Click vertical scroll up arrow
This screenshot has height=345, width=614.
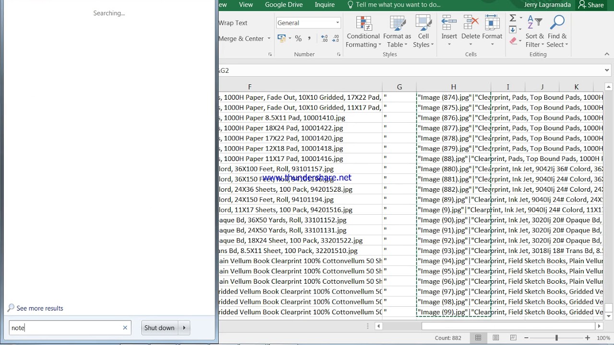(608, 87)
